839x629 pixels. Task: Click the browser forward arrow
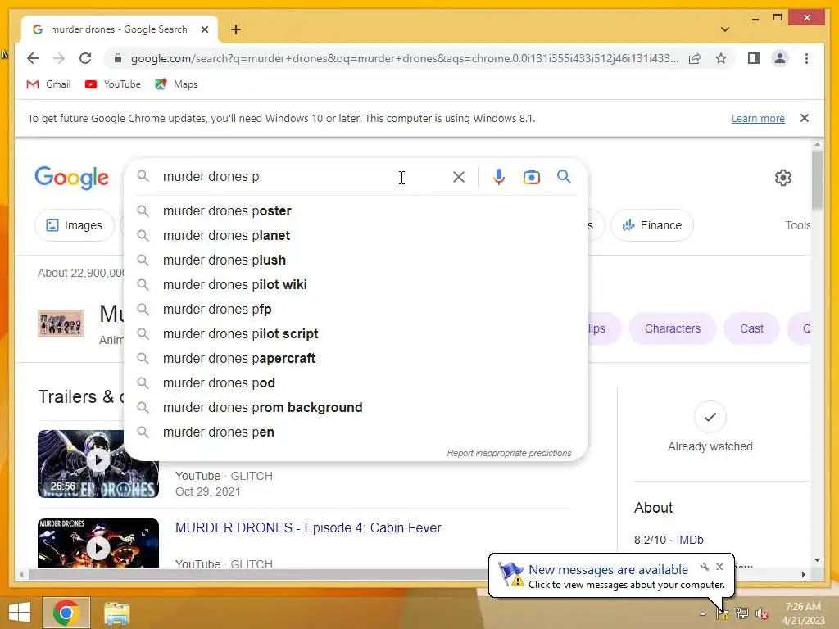click(59, 58)
